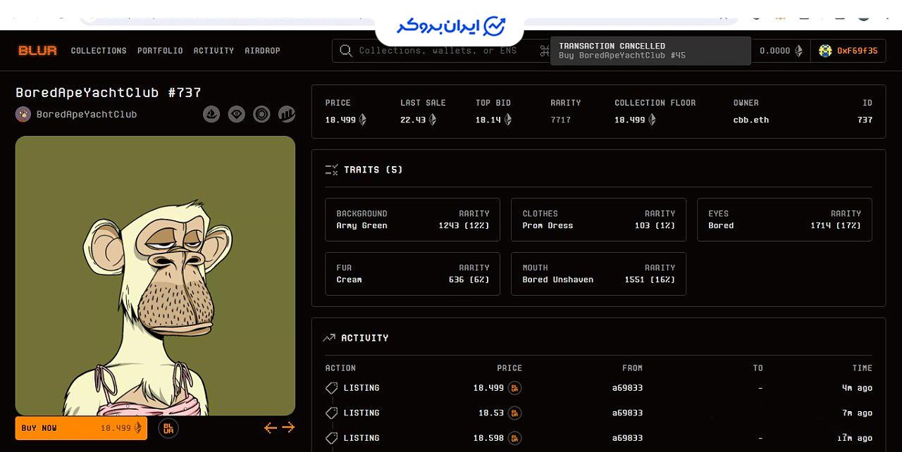
Task: Click the BoredApeYachtClub #737 title
Action: (x=109, y=92)
